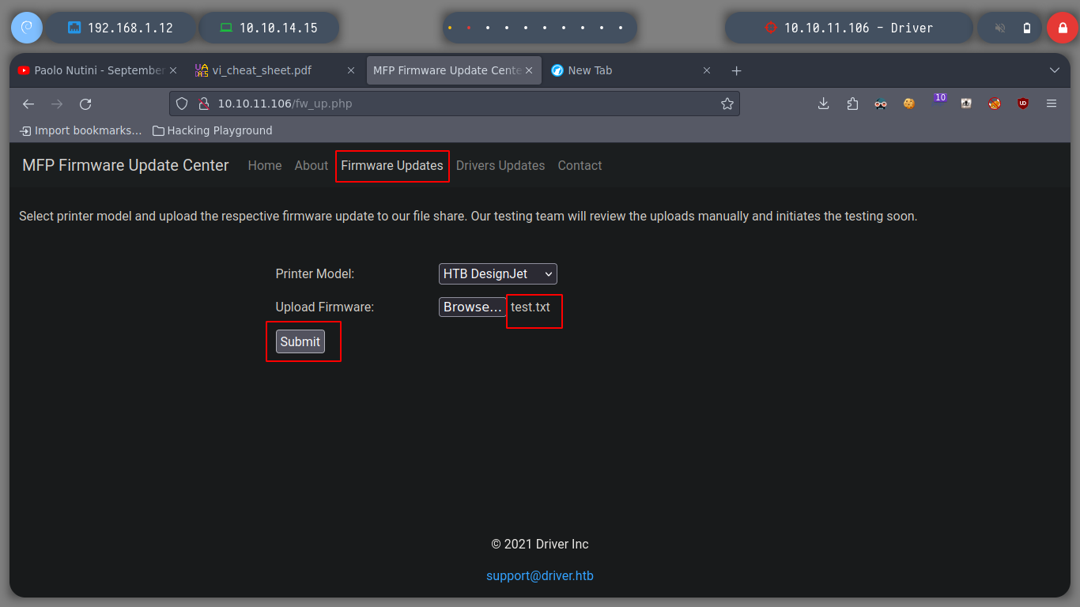Open the Drivers Updates nav link

tap(500, 165)
